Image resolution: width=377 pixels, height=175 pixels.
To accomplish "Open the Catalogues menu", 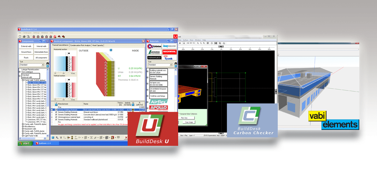I will point(27,33).
